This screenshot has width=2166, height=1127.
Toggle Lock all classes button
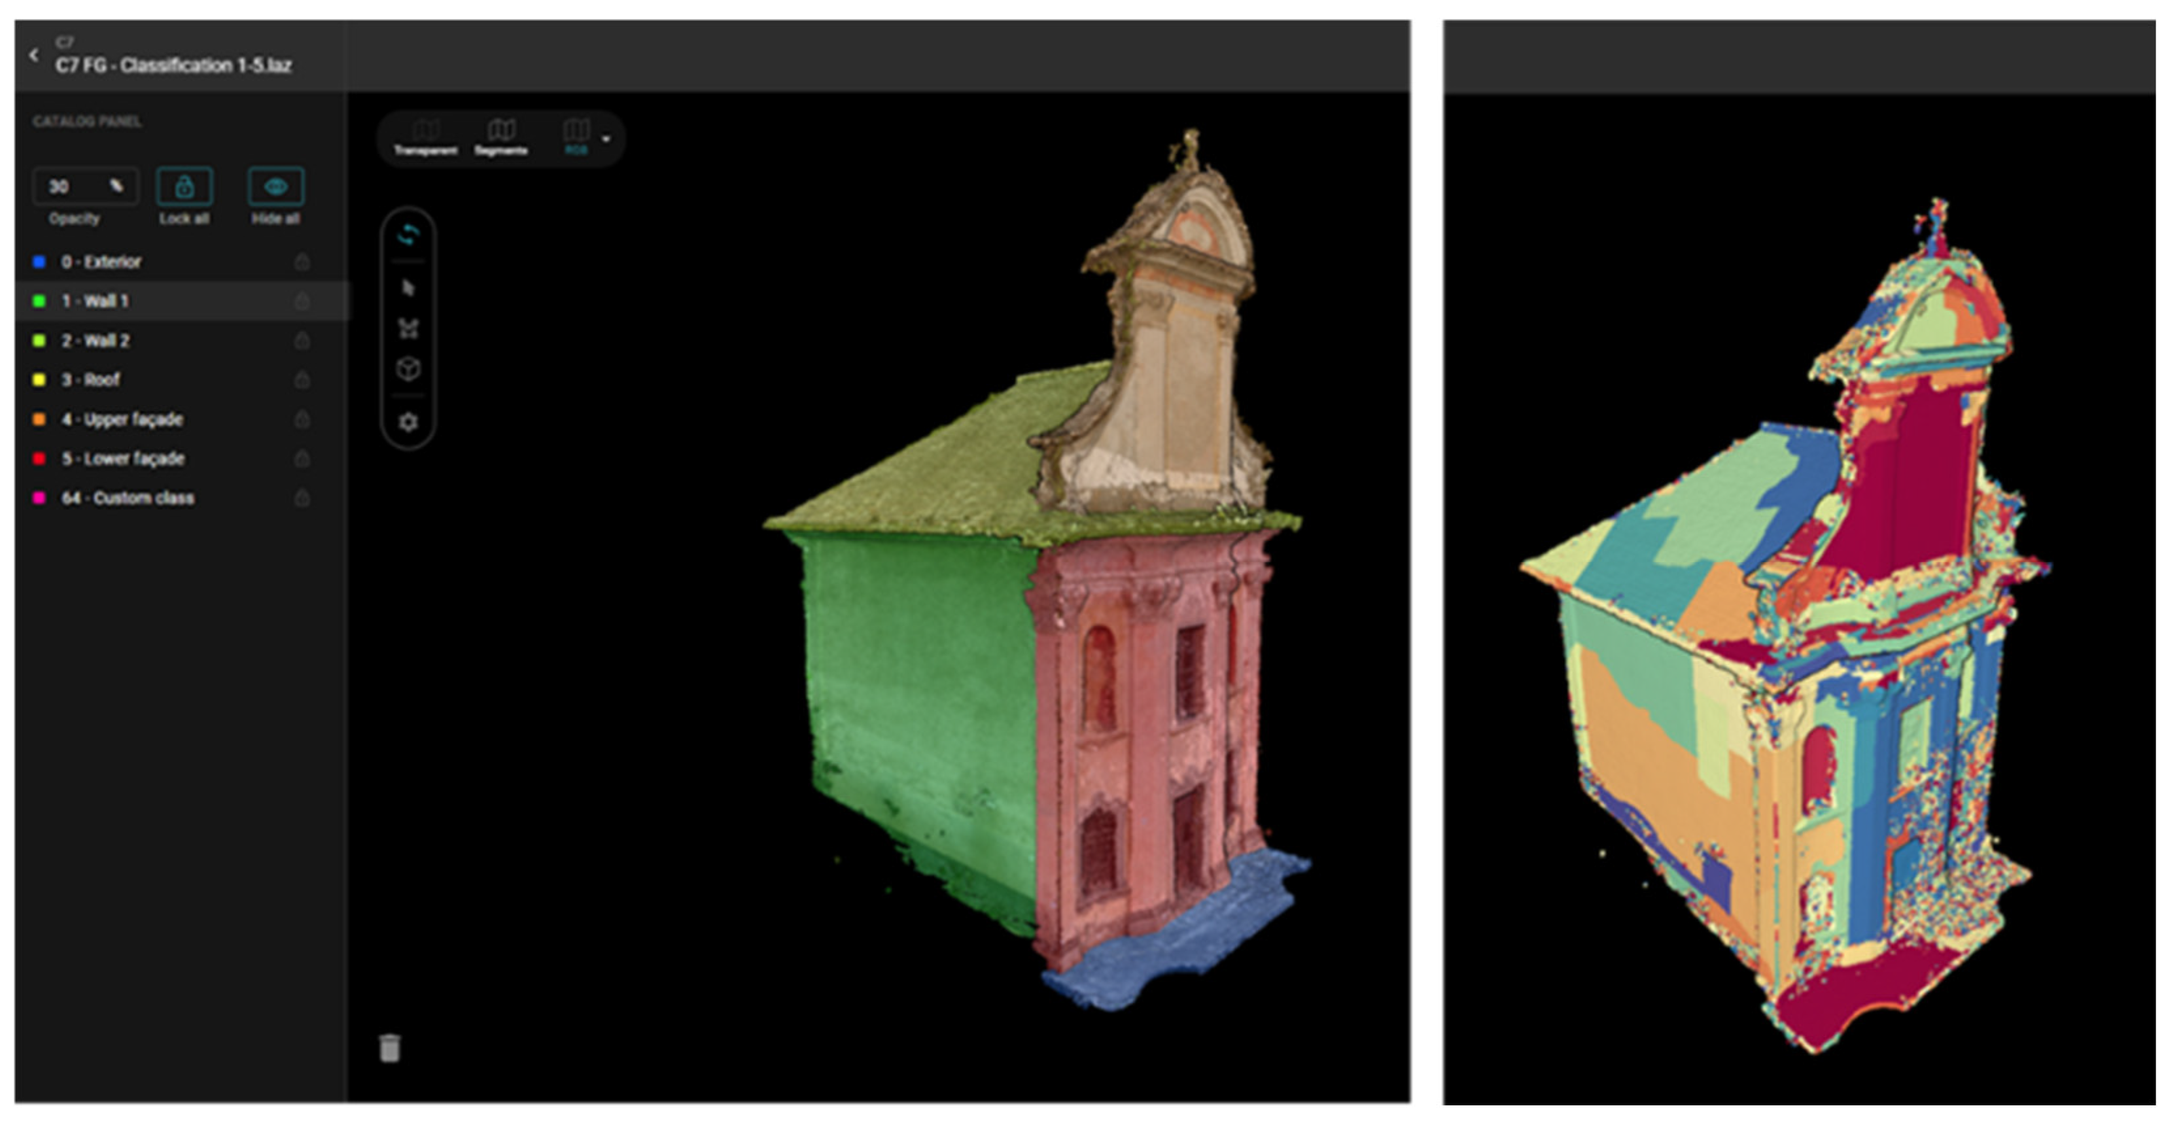click(x=184, y=186)
